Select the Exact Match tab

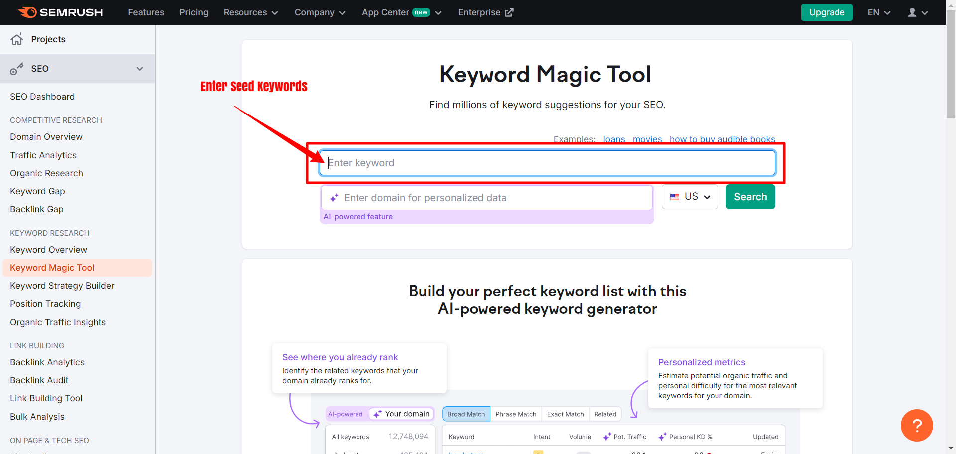click(x=565, y=414)
